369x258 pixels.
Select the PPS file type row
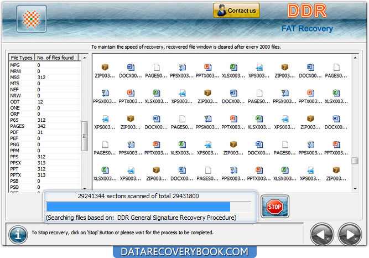tap(45, 157)
